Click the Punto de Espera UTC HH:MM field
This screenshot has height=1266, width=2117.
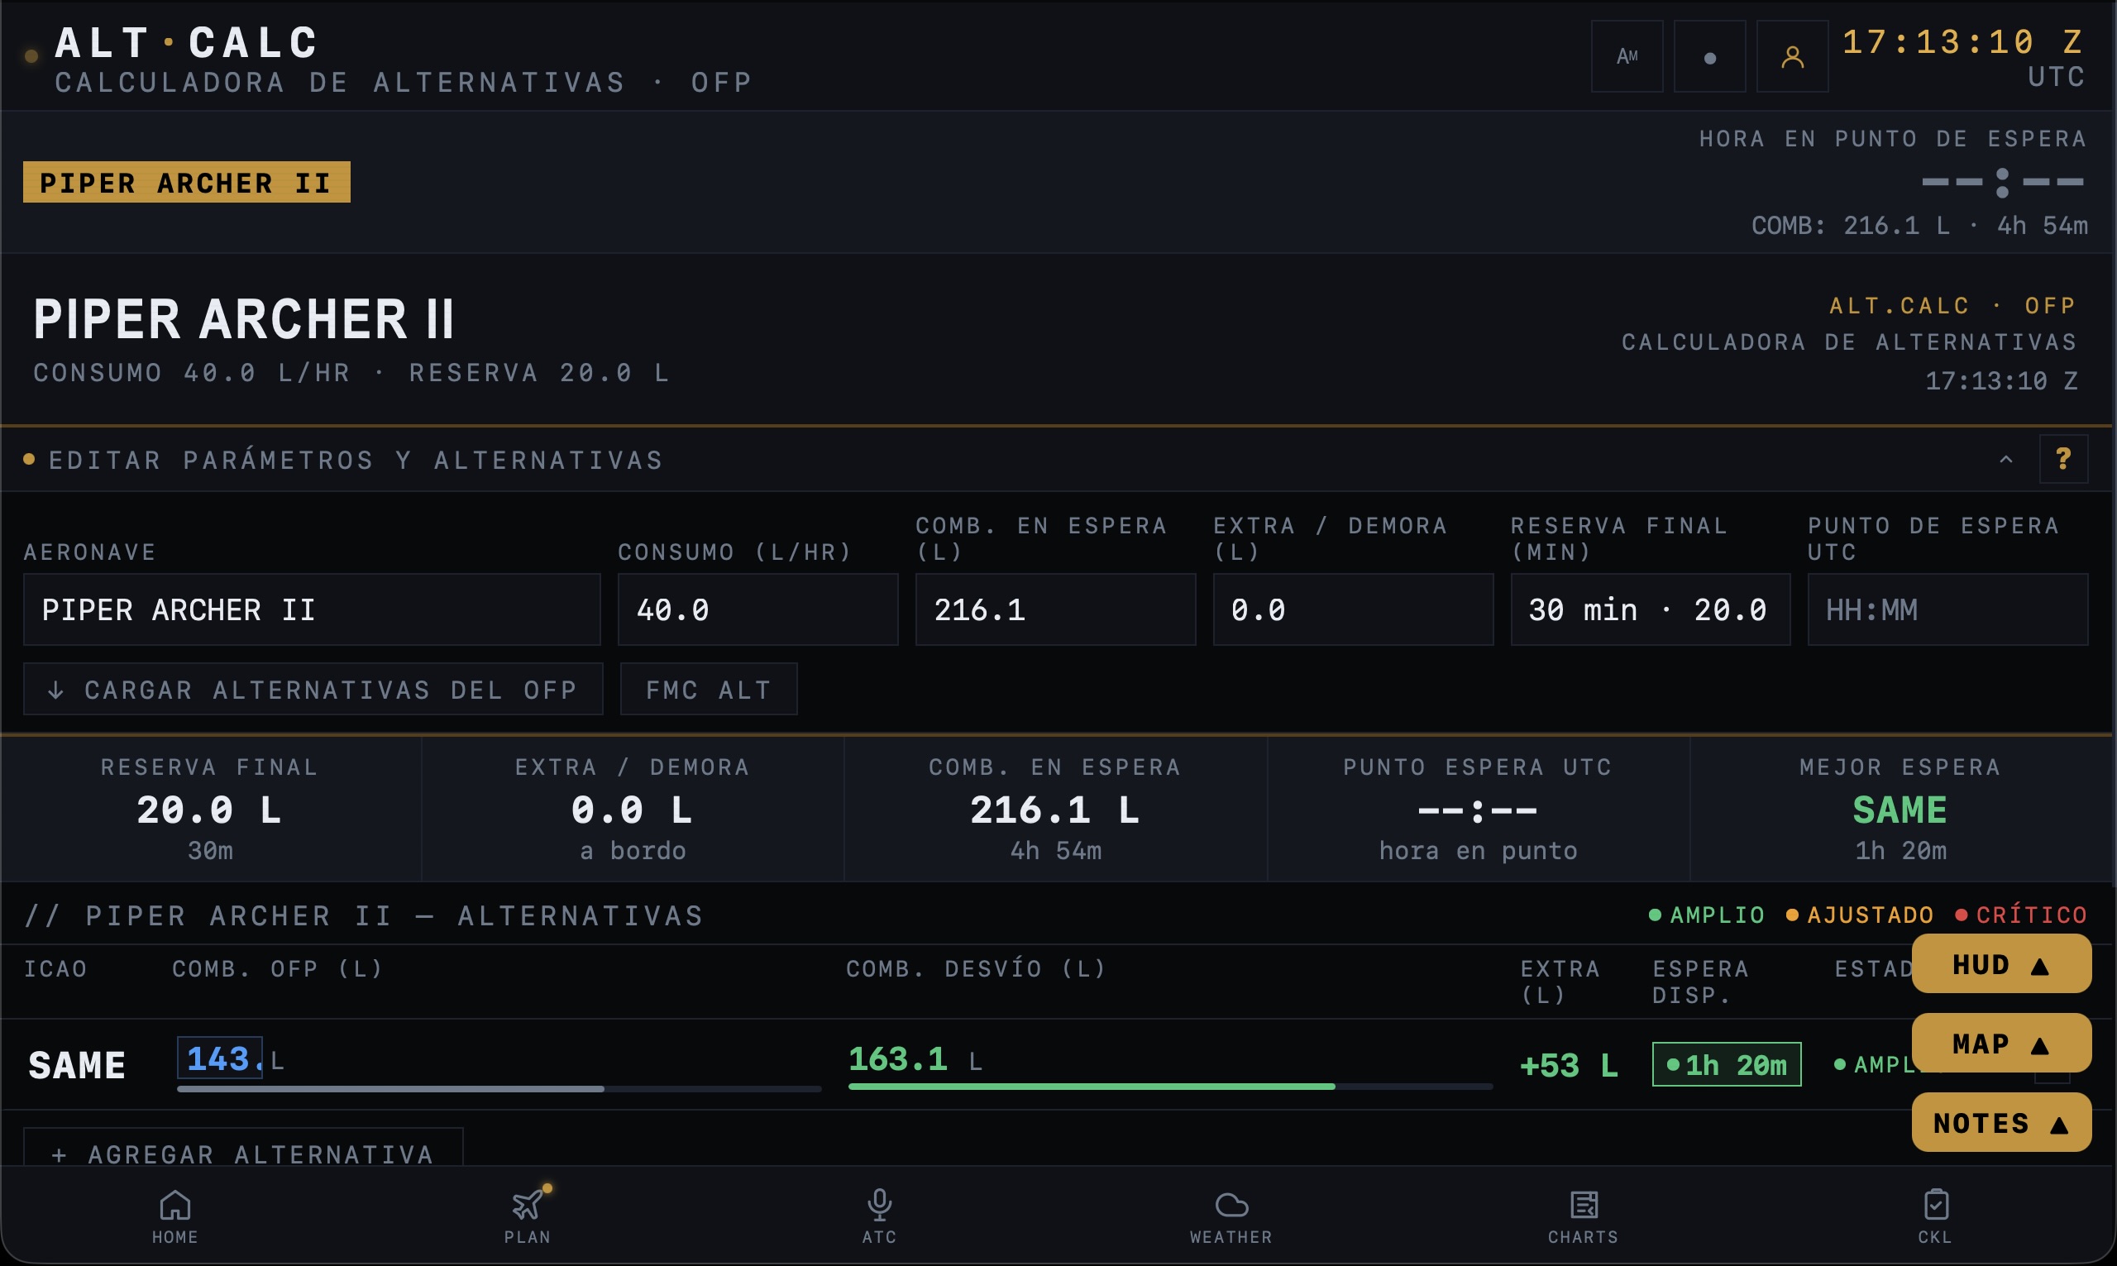click(x=1947, y=609)
